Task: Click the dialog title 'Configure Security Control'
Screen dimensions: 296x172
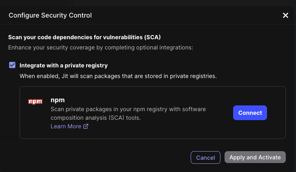Action: point(50,16)
